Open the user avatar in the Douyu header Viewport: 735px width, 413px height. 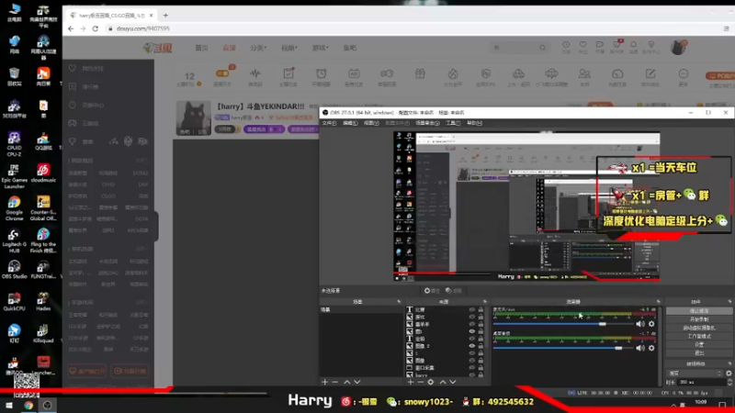click(x=678, y=47)
